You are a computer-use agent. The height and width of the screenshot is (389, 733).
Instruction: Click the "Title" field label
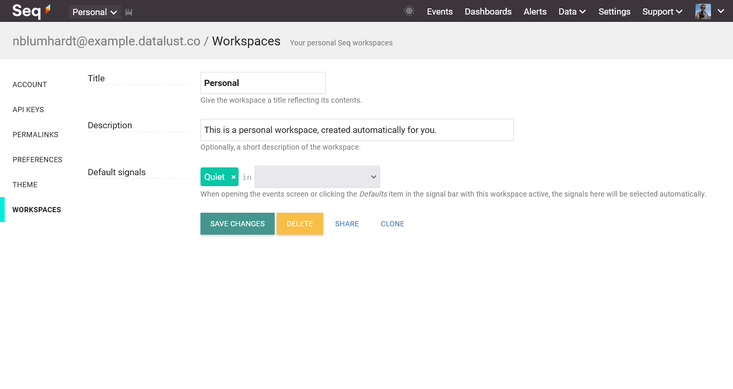coord(96,78)
